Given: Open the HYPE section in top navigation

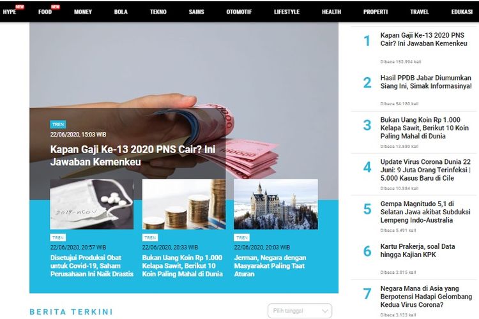Looking at the screenshot, I should (x=10, y=12).
